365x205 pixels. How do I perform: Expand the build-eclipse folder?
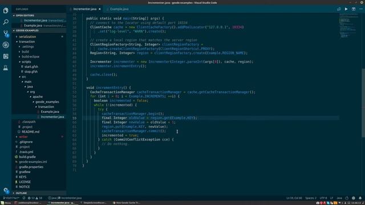click(x=30, y=57)
